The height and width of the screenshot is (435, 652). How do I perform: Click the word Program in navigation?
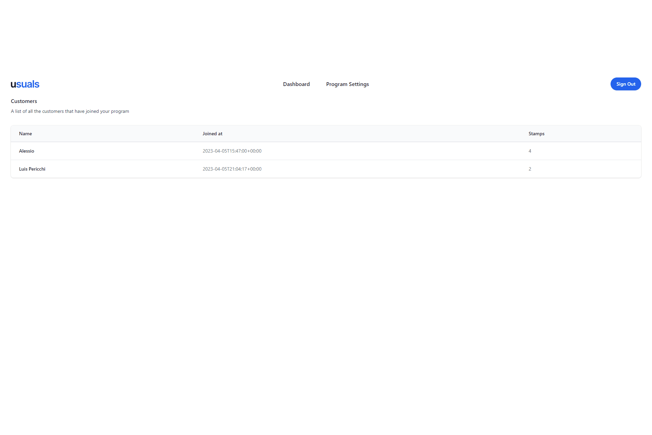click(337, 84)
